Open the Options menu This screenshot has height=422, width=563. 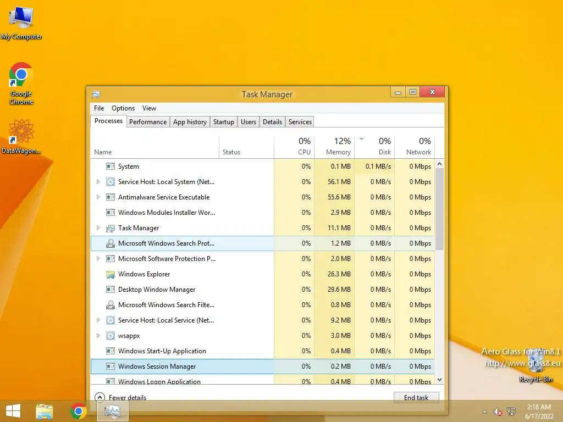click(x=123, y=108)
